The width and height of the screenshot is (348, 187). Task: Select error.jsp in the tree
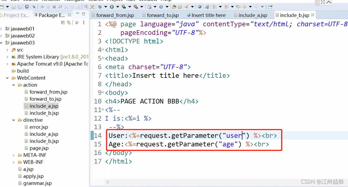[x=36, y=127]
